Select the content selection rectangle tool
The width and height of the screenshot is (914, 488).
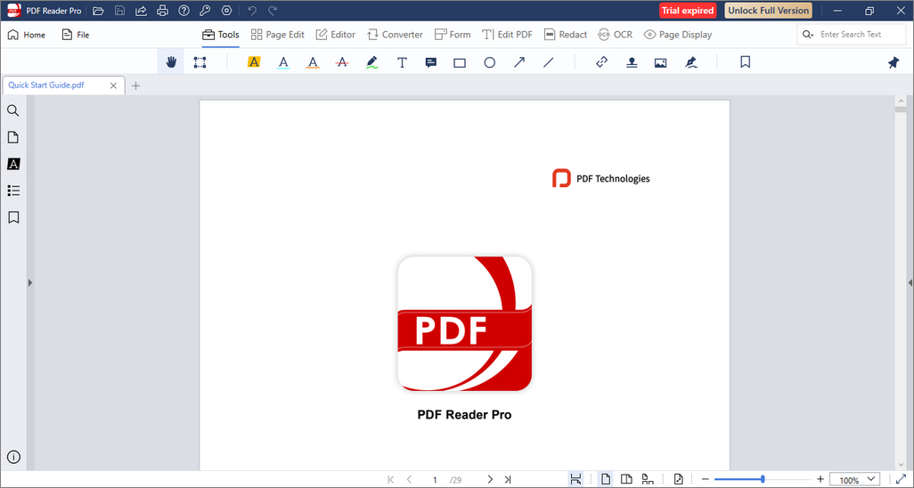(200, 62)
